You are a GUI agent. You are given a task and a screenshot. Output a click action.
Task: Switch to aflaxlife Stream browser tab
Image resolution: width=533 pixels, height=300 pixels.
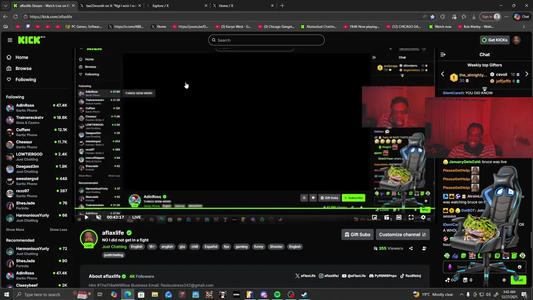(43, 6)
